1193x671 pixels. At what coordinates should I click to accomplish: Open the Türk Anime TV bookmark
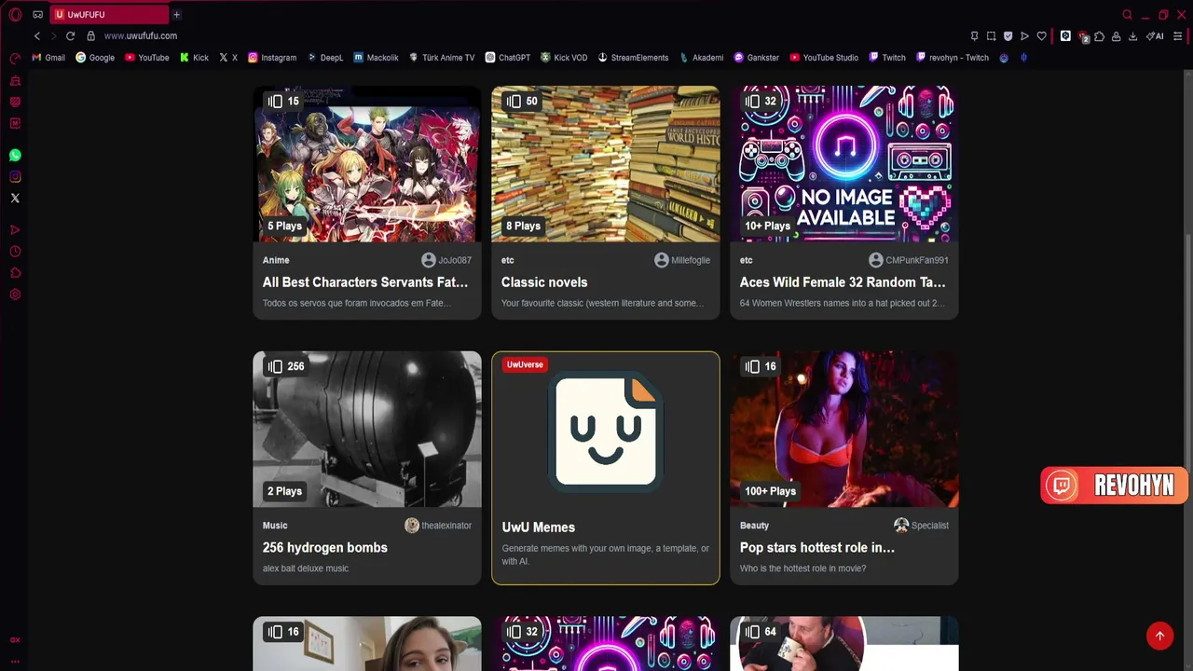[442, 58]
